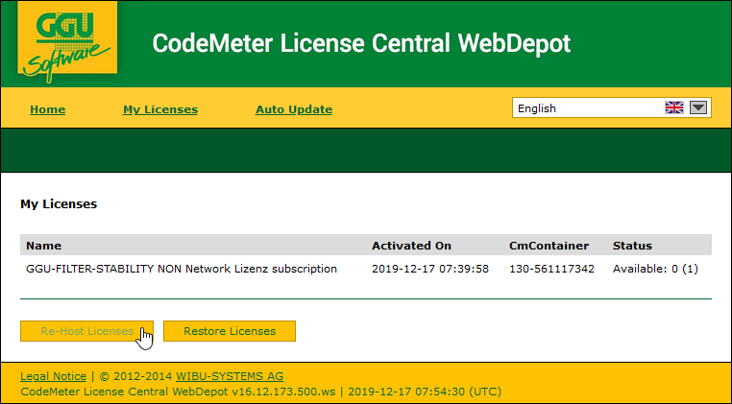The height and width of the screenshot is (404, 732).
Task: Open My Licenses in the navigation bar
Action: [160, 109]
